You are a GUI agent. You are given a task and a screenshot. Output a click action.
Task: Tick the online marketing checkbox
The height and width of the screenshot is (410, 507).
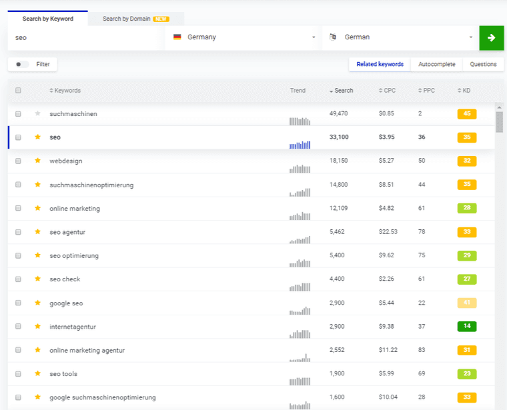[x=18, y=208]
